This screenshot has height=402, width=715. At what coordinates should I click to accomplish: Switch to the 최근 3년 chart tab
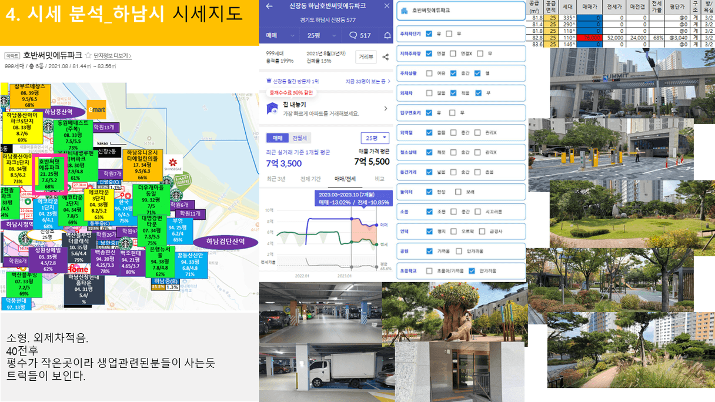tap(276, 179)
